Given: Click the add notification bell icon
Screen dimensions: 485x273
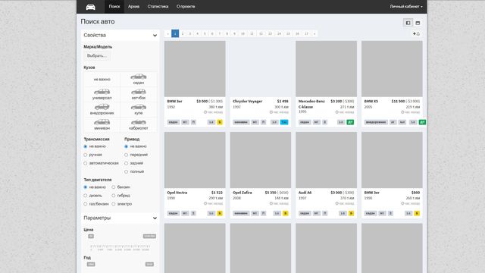Looking at the screenshot, I should (x=416, y=33).
